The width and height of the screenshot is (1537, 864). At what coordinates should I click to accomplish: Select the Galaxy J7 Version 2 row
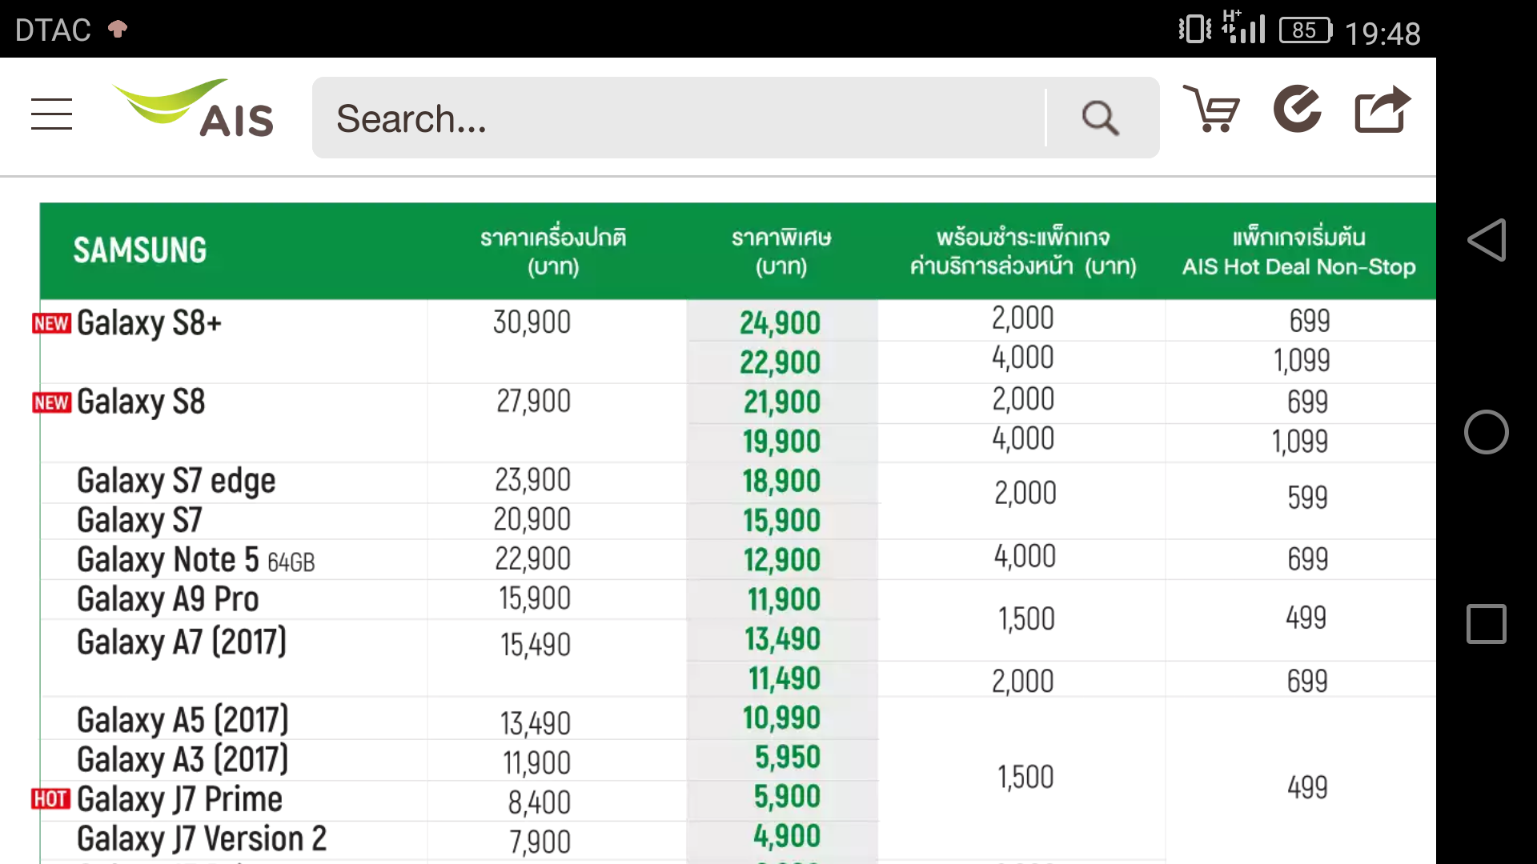(x=202, y=838)
